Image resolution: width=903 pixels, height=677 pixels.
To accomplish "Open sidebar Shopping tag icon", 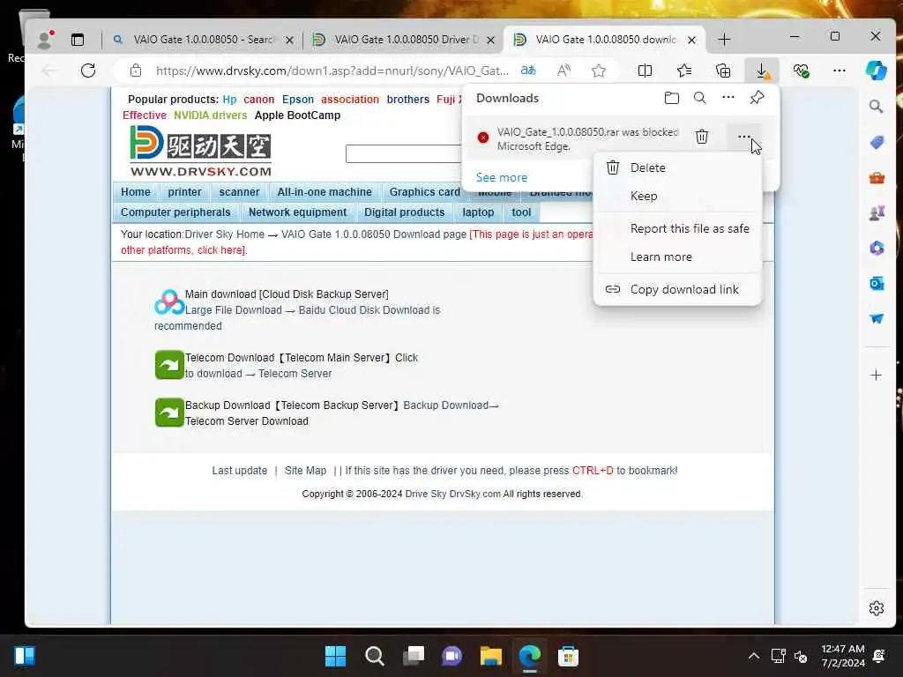I will click(x=877, y=142).
